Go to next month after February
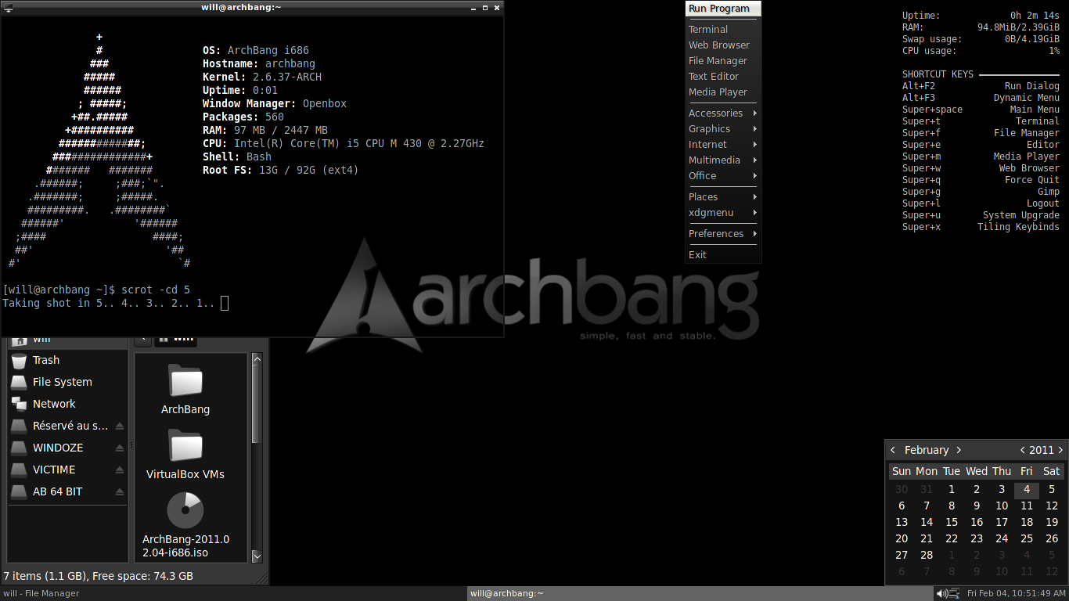 pyautogui.click(x=959, y=450)
